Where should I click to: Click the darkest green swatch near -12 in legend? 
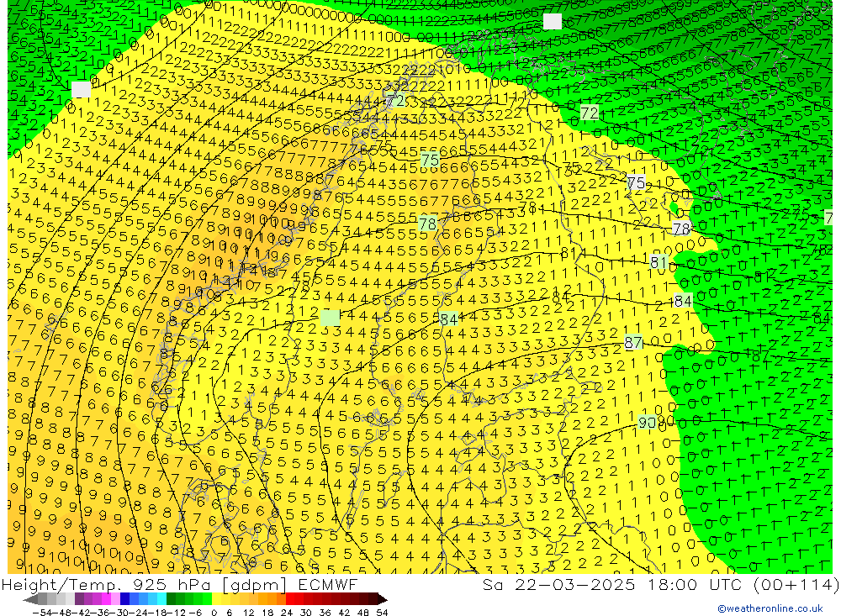coord(171,599)
